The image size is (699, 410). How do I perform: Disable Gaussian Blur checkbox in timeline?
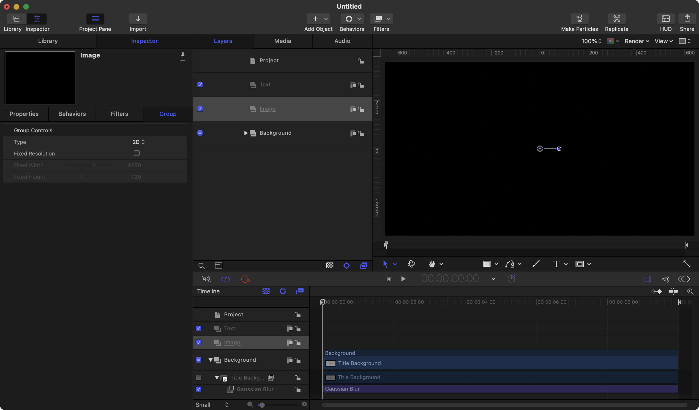[x=199, y=389]
